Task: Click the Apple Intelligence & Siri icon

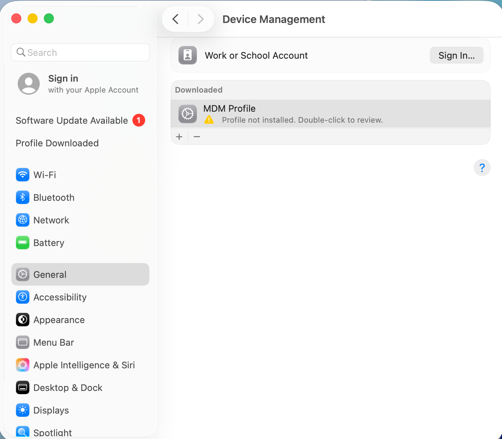Action: coord(22,365)
